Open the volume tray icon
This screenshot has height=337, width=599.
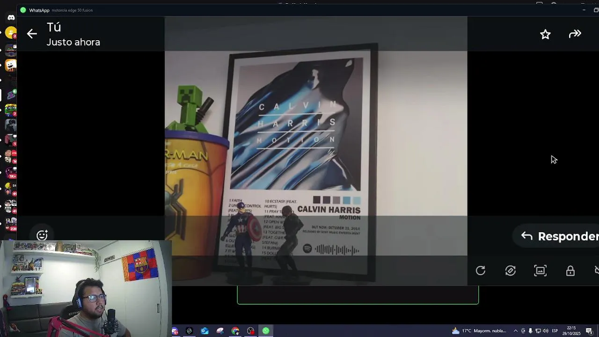(545, 331)
